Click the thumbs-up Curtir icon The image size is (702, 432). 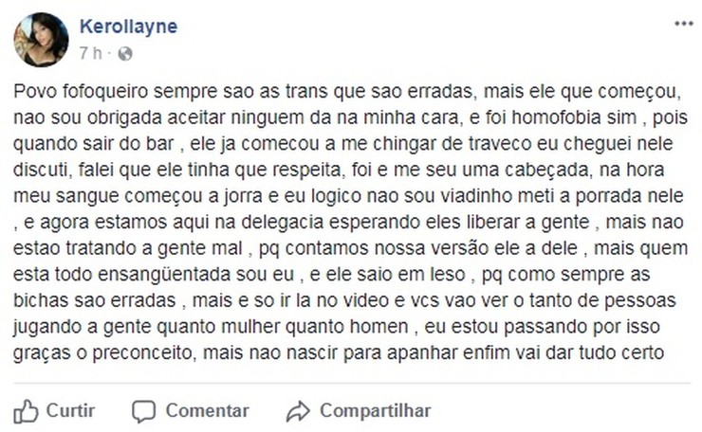27,411
